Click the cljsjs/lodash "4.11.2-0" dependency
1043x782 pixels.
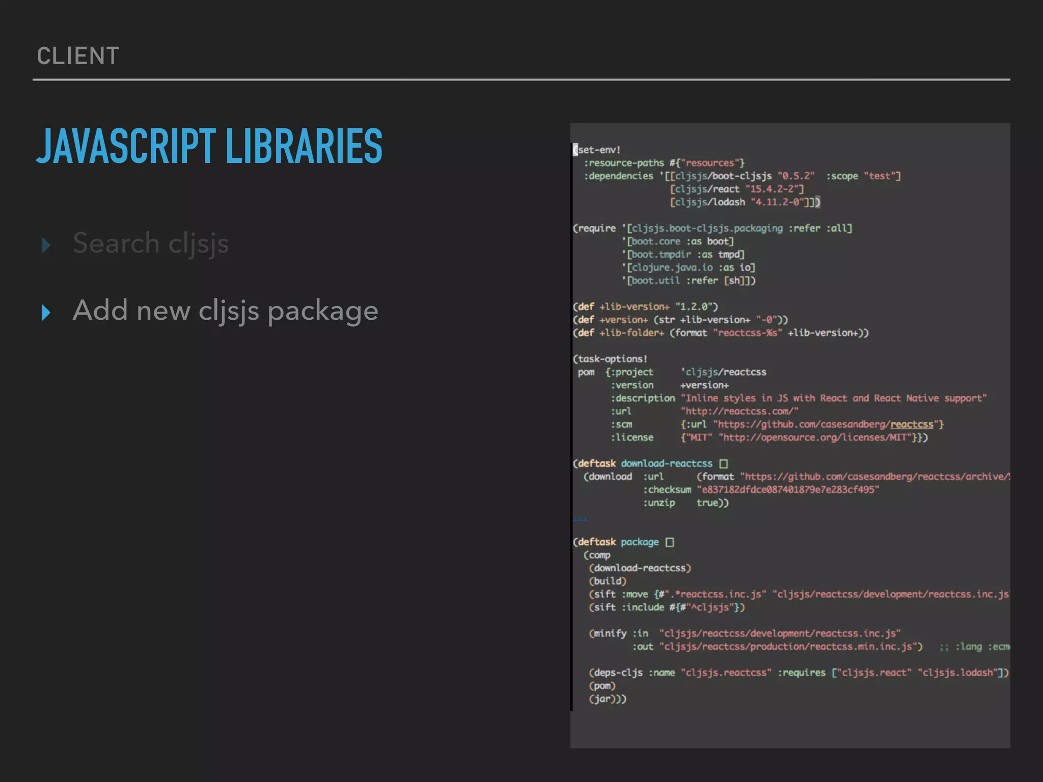click(742, 202)
